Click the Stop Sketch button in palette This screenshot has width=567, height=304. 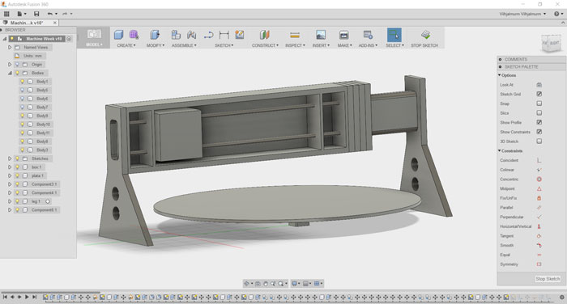coord(548,279)
